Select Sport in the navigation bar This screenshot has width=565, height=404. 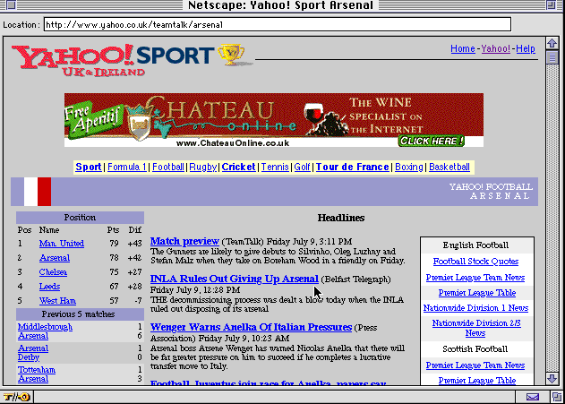pos(89,167)
